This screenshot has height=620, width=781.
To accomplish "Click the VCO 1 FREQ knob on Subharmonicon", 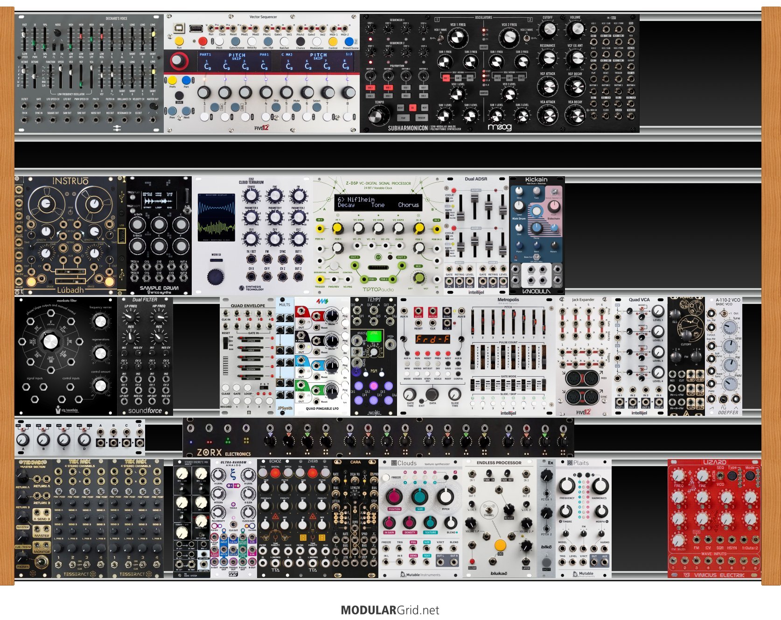I will coord(458,37).
